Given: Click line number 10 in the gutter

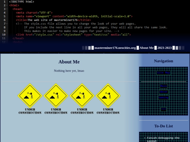Looking at the screenshot, I should [4, 35].
